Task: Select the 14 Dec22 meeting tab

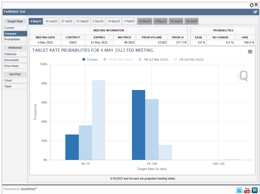Action: tap(114, 21)
